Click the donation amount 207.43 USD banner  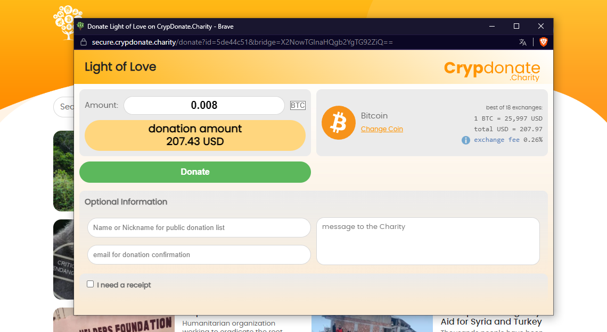195,135
